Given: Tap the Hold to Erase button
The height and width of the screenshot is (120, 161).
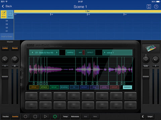Looking at the screenshot, I should tap(7, 36).
